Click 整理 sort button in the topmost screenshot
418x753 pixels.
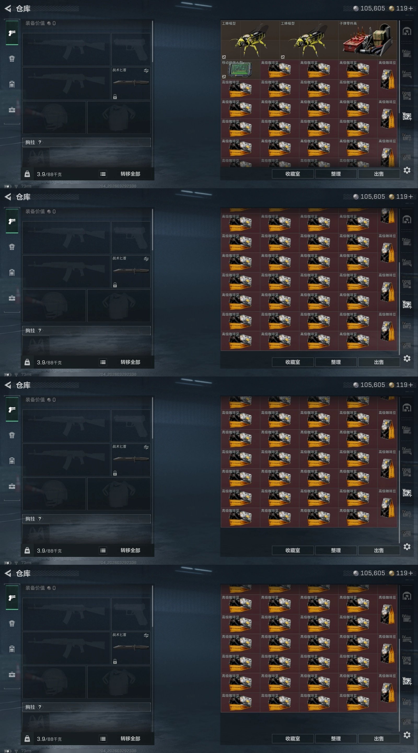[336, 174]
